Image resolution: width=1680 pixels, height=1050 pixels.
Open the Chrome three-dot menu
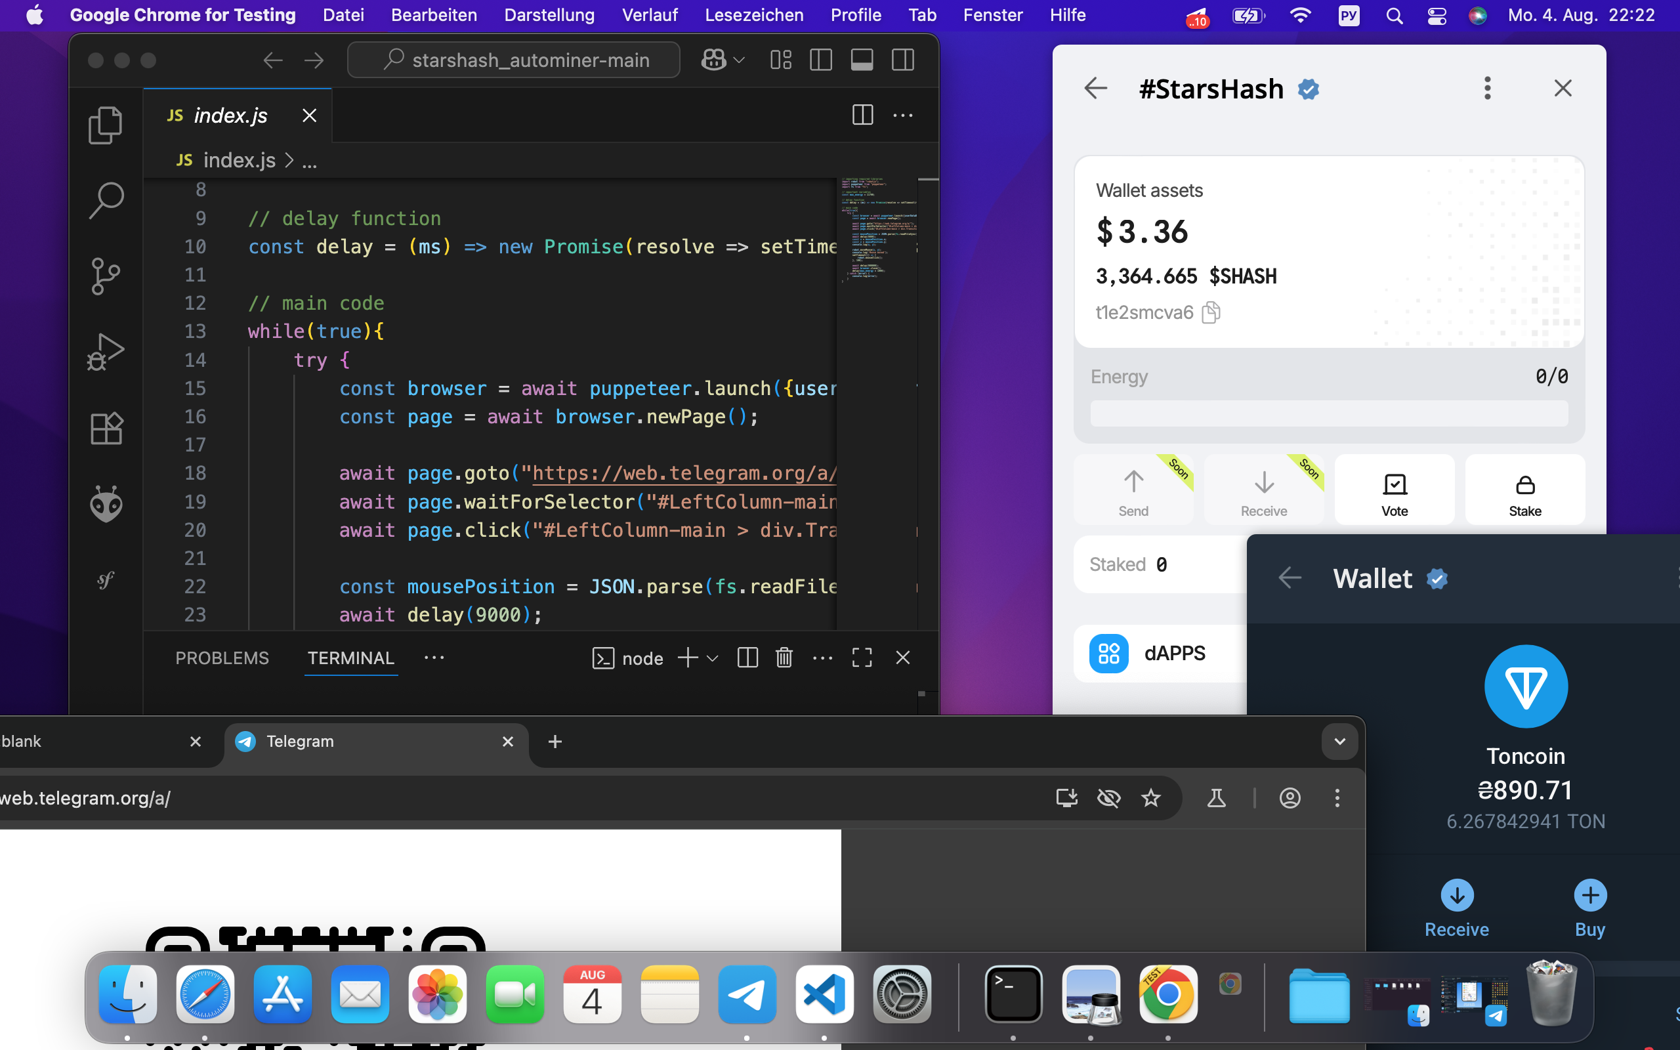coord(1337,798)
